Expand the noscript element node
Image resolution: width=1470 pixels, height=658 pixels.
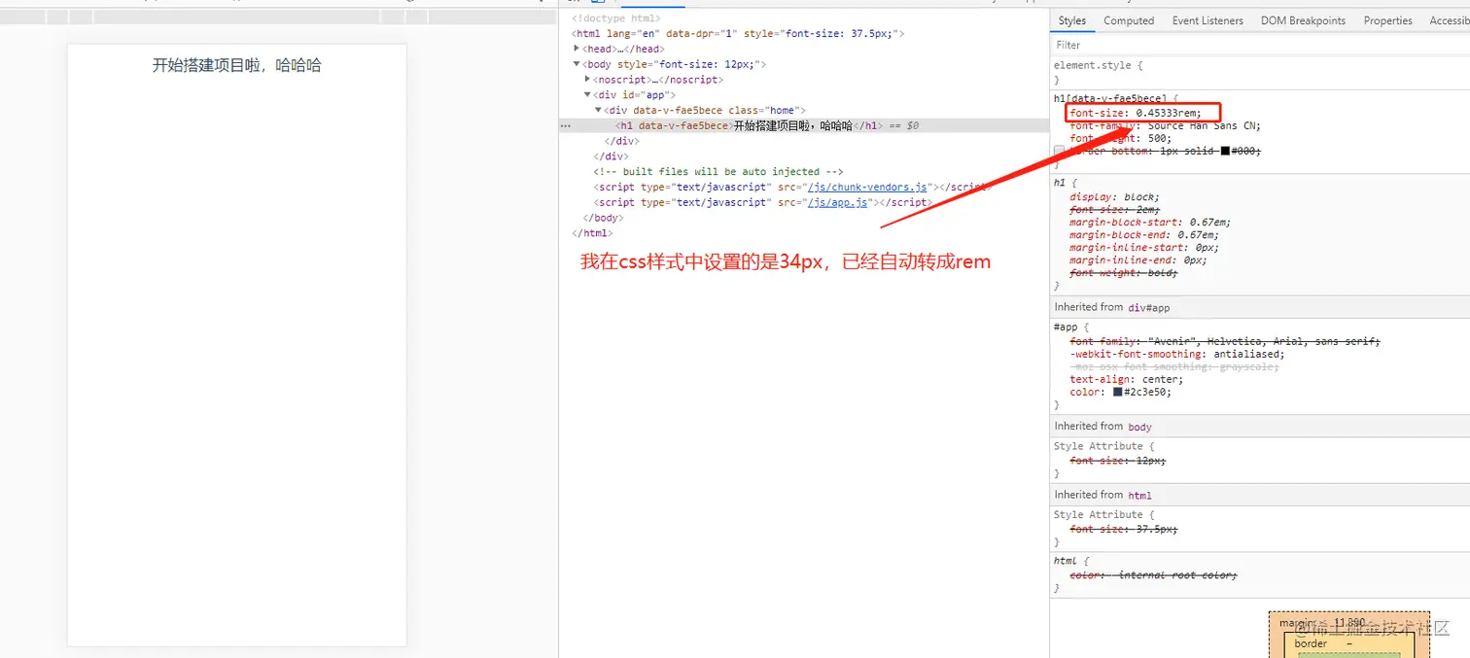point(588,80)
